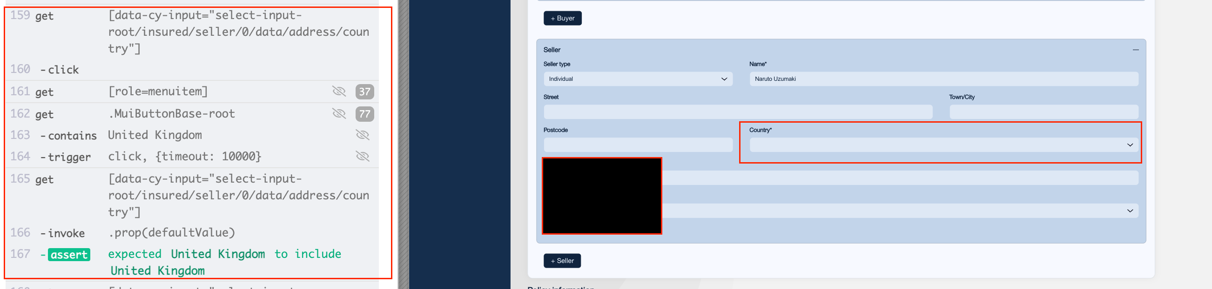Select command 164 trigger click with timeout 10000

coord(192,157)
